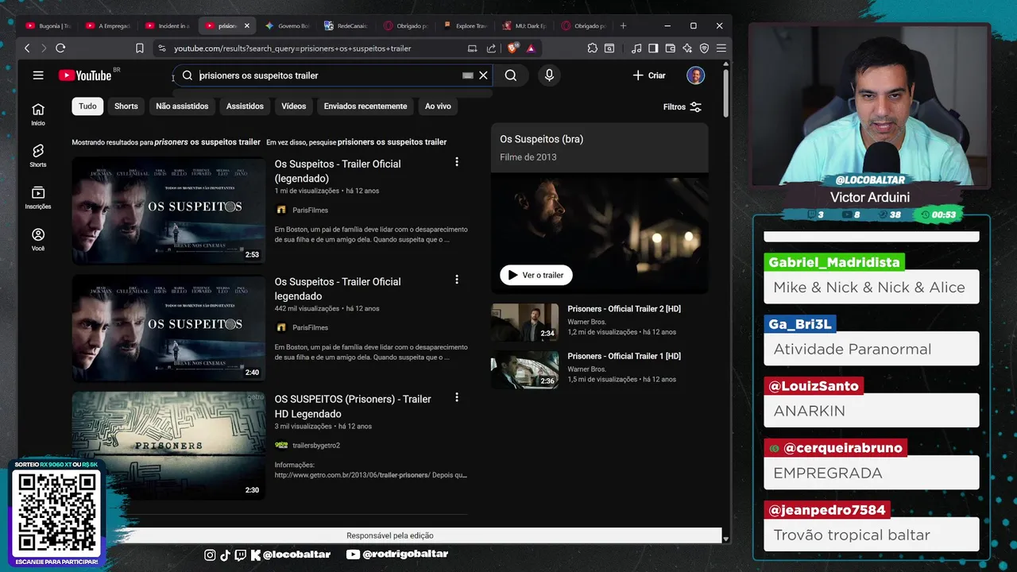1017x572 pixels.
Task: Open the YouTube hamburger guide menu
Action: pyautogui.click(x=38, y=75)
